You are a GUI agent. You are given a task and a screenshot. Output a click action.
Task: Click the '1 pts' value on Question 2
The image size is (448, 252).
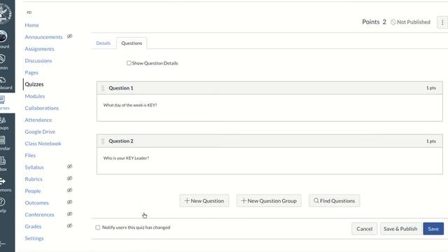click(x=431, y=141)
